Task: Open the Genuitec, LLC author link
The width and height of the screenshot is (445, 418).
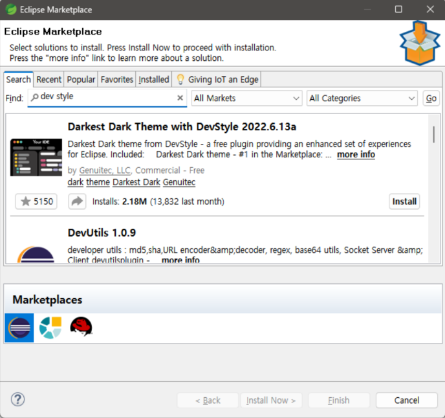Action: coord(105,170)
